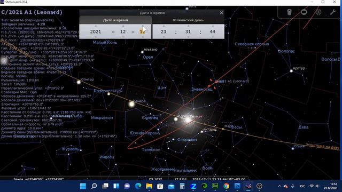The width and height of the screenshot is (342, 192).
Task: Select the star Антарес
Action: (202, 132)
